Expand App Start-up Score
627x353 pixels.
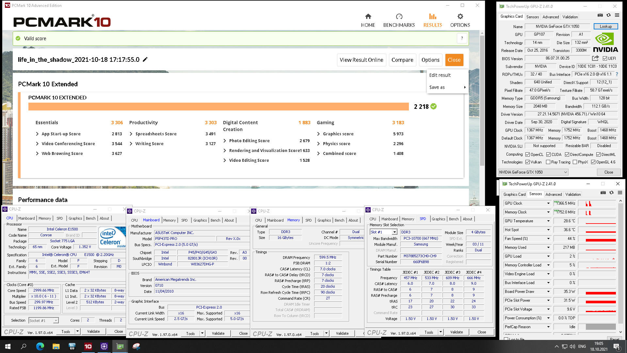(x=37, y=134)
